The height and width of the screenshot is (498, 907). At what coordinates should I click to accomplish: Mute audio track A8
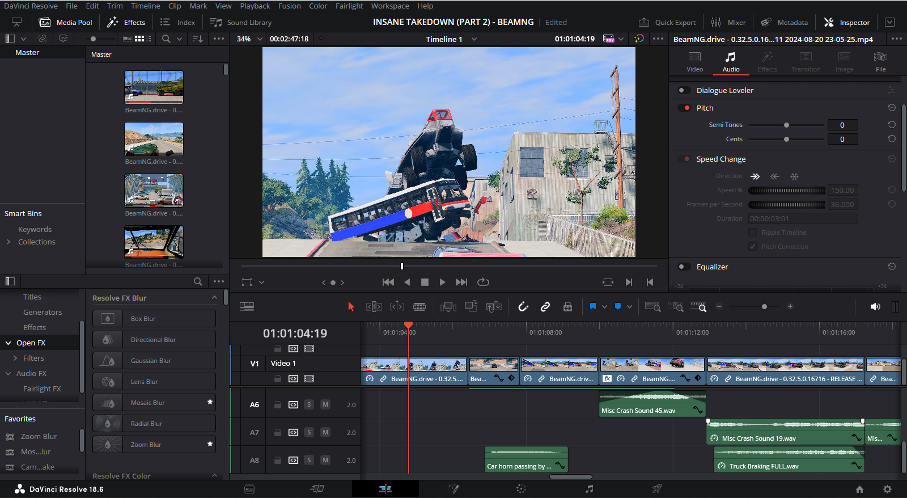[325, 460]
